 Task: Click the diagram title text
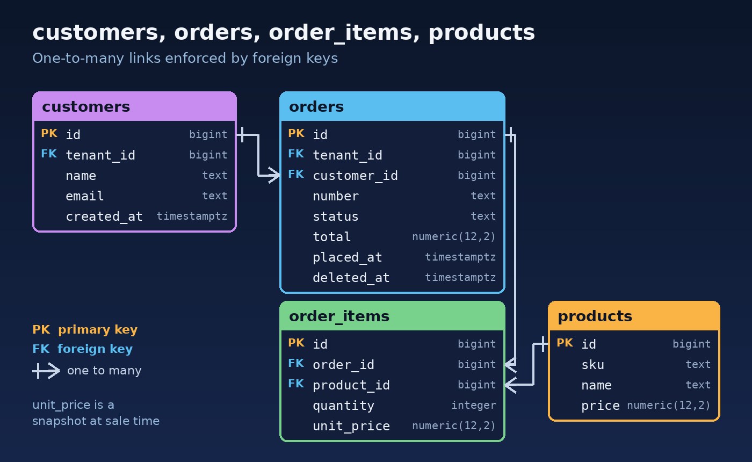(284, 33)
